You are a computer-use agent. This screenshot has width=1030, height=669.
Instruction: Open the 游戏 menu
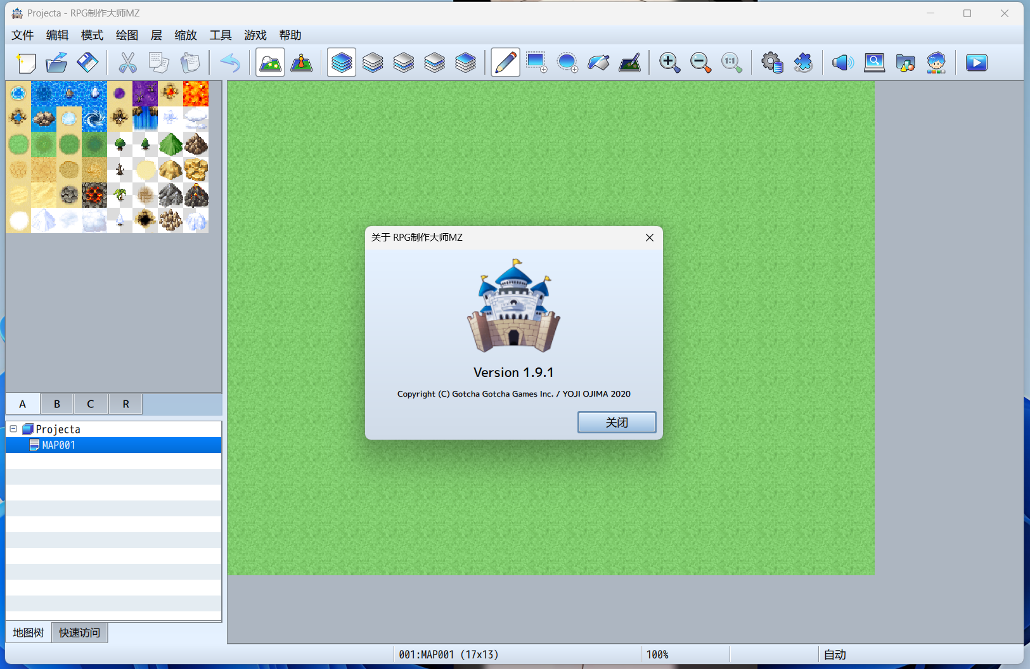tap(256, 35)
